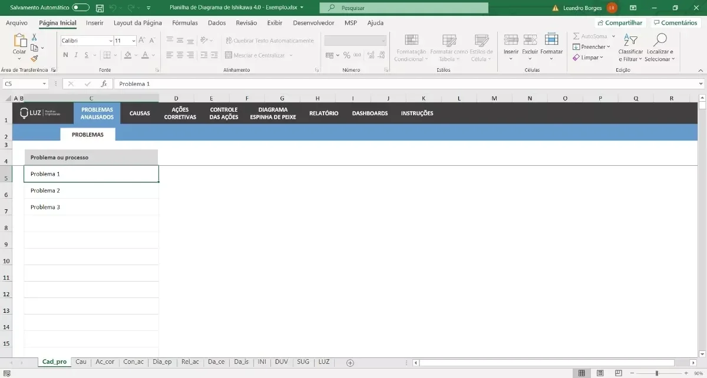The image size is (707, 378).
Task: Click AutoSoma sigma button
Action: point(590,36)
